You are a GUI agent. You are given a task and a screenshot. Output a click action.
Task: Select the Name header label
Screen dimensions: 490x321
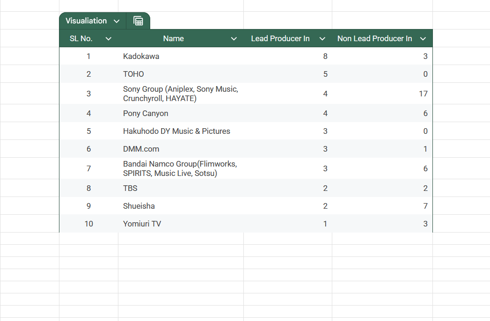[174, 38]
